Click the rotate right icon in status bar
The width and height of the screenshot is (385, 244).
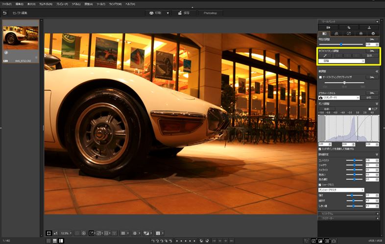pos(207,241)
